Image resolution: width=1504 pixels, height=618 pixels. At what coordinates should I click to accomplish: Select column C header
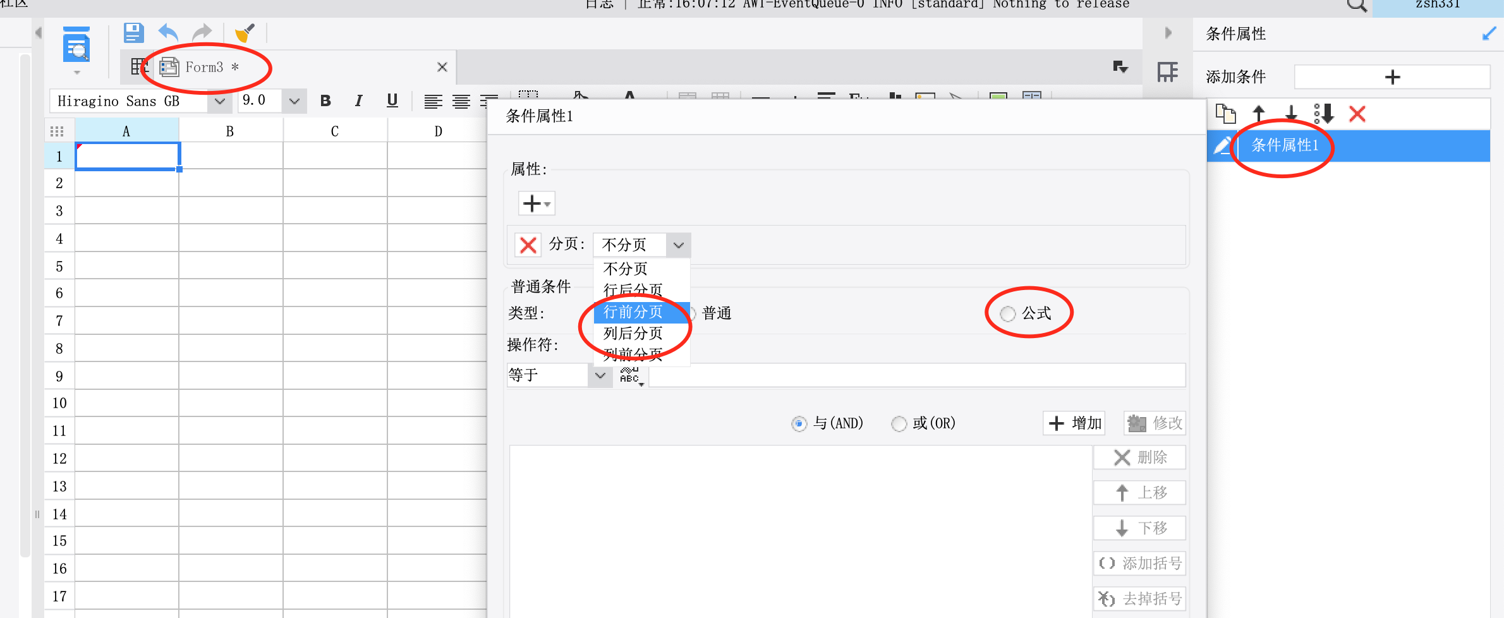(x=335, y=131)
